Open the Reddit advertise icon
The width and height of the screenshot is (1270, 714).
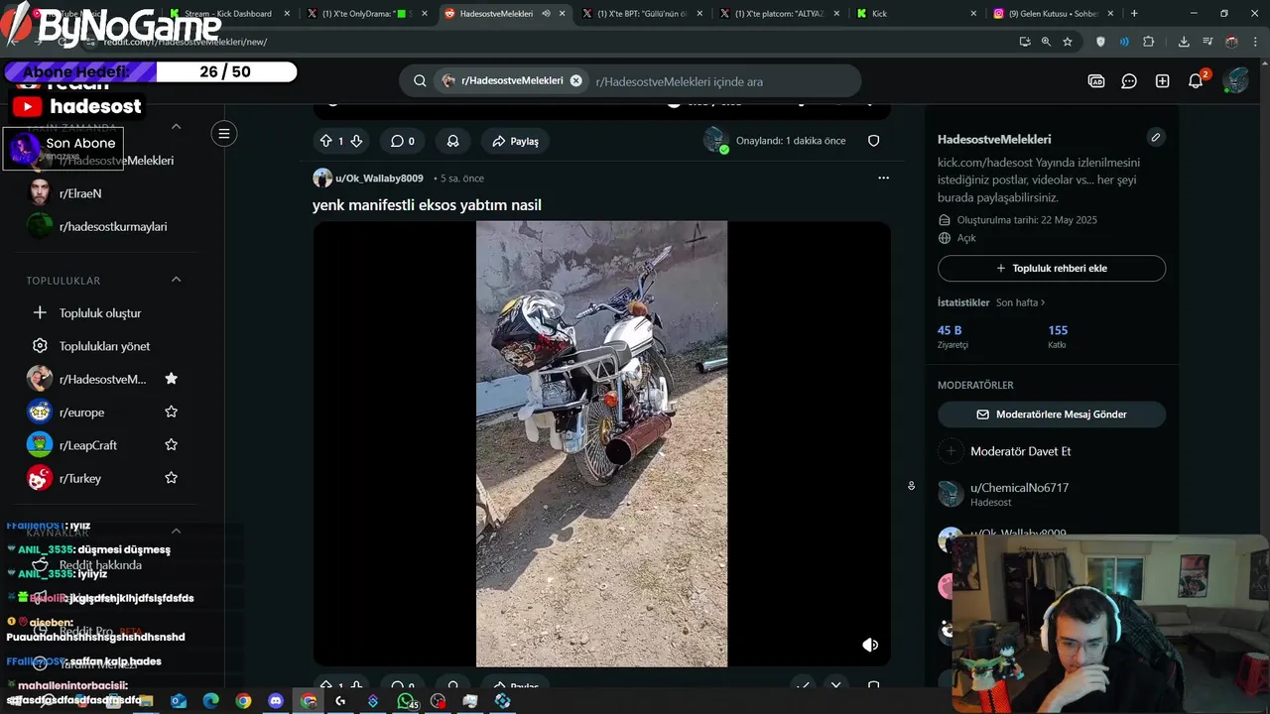[x=1096, y=81]
